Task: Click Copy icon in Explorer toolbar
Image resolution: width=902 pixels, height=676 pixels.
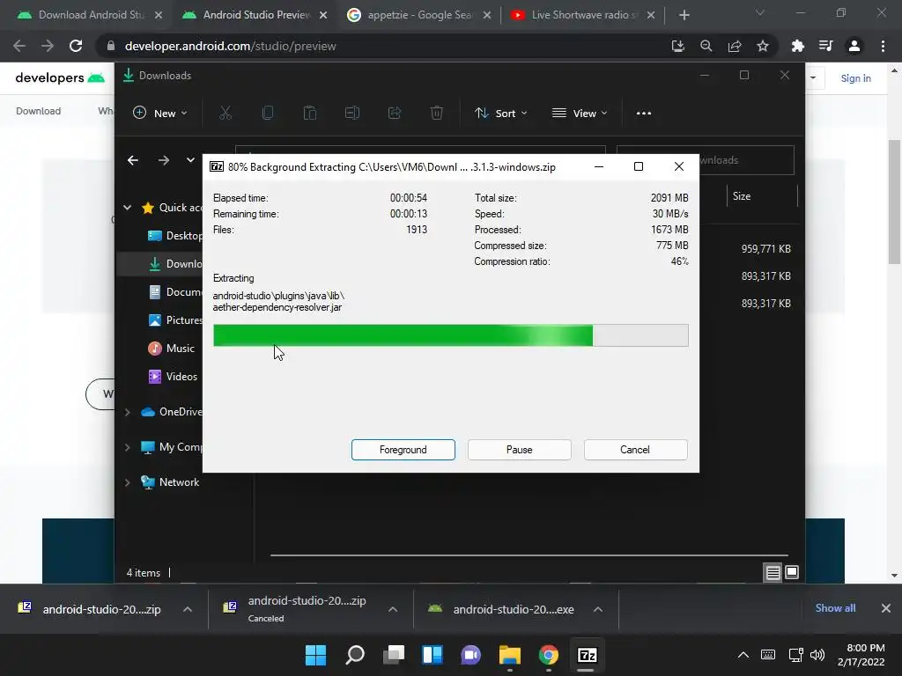Action: [268, 114]
